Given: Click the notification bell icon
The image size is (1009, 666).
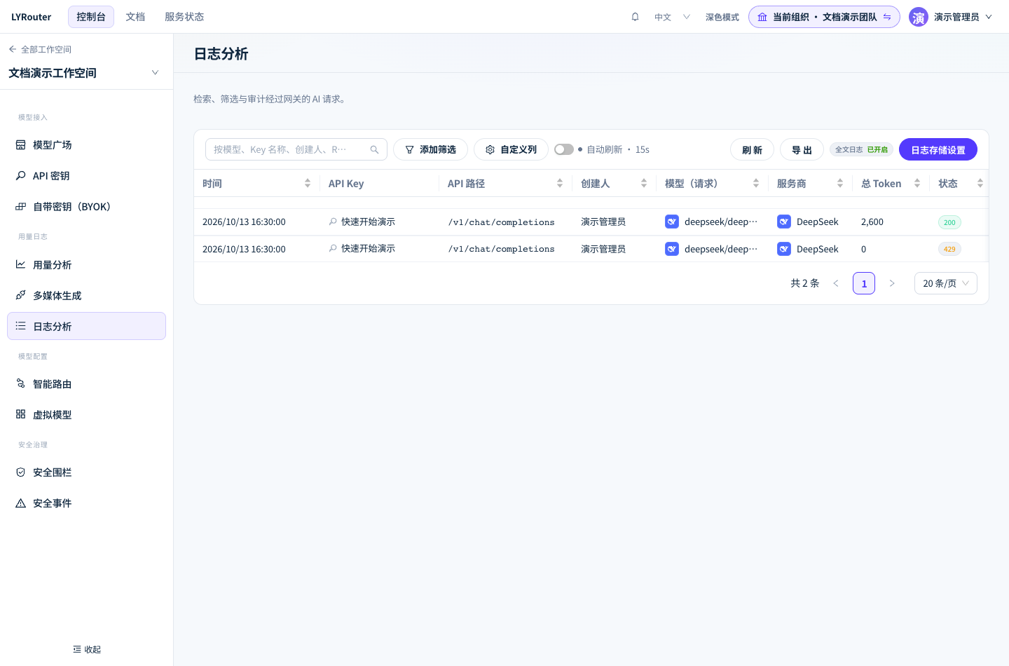Looking at the screenshot, I should click(635, 17).
